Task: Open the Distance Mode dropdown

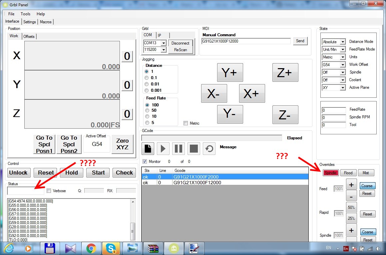Action: coord(342,42)
